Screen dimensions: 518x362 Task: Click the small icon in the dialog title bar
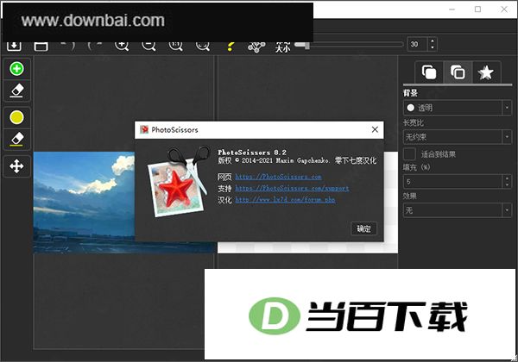(144, 129)
